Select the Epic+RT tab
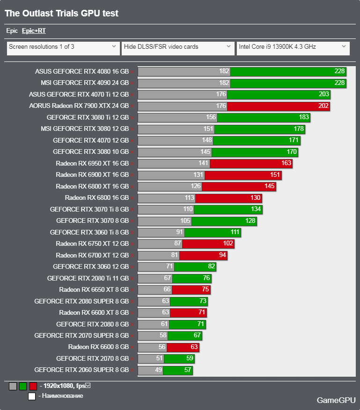The image size is (360, 410). [34, 31]
